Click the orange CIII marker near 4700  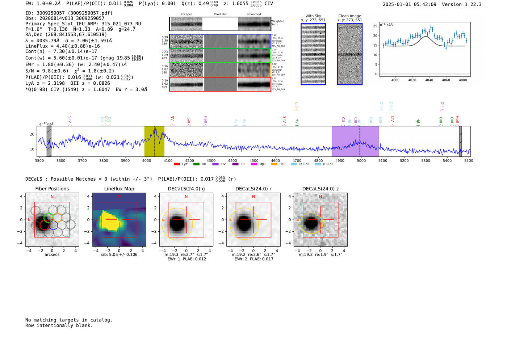296,106
